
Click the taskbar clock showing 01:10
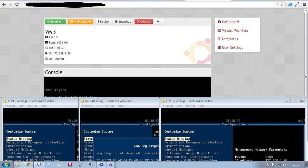click(296, 165)
